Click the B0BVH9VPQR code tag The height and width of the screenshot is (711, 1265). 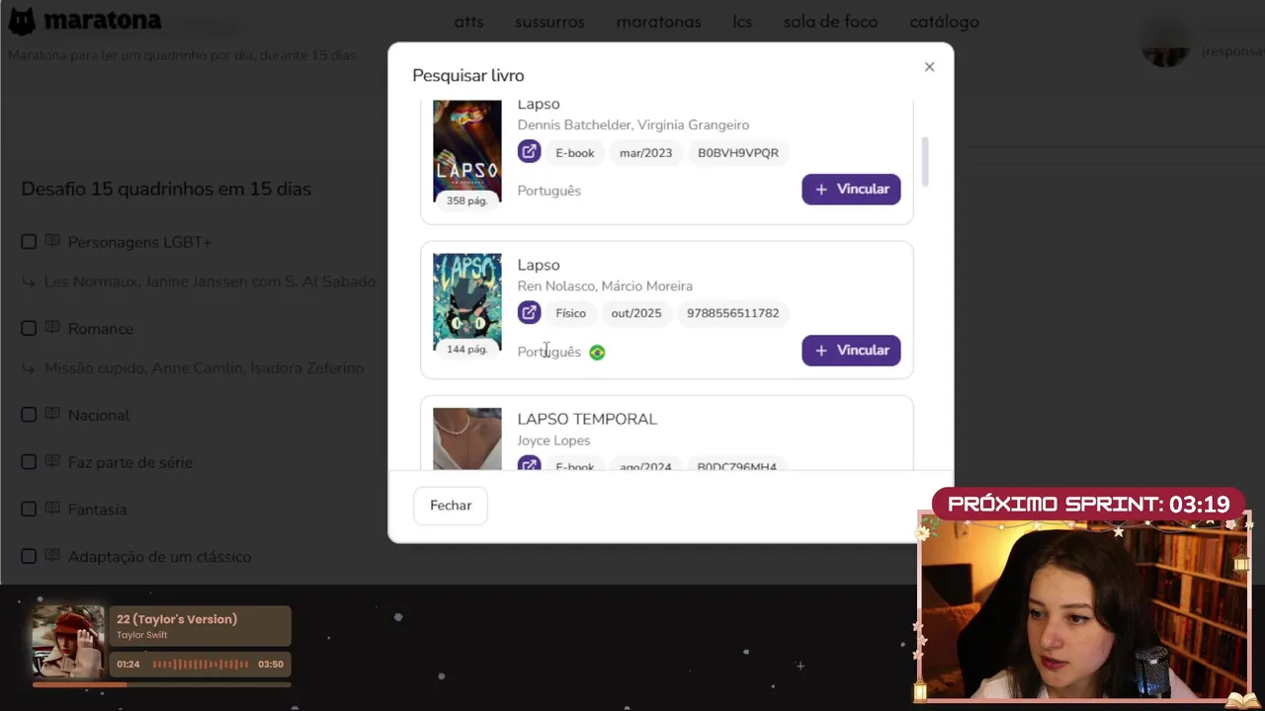point(738,153)
